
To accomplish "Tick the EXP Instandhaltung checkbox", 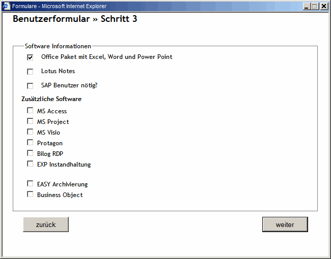I will [30, 164].
